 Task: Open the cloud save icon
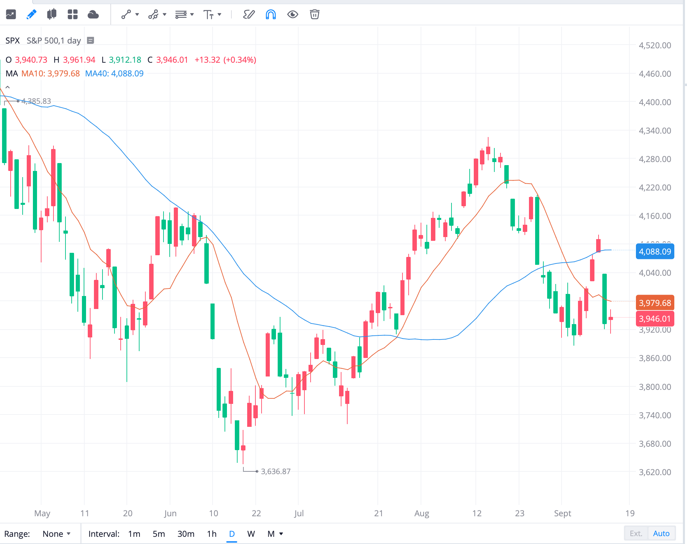93,14
